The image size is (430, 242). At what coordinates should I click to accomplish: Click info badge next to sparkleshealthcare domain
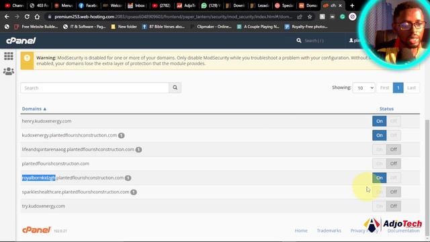click(x=134, y=192)
